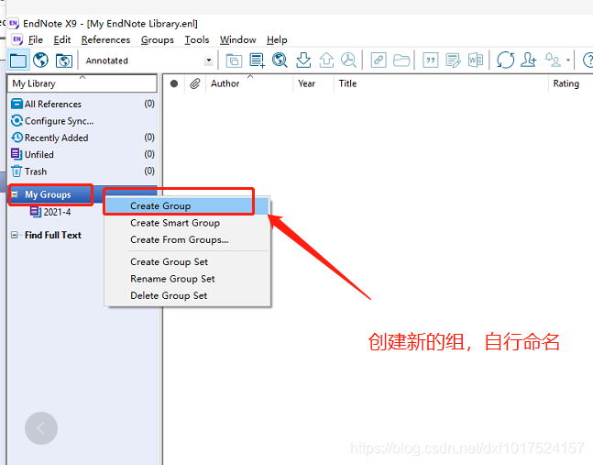Viewport: 593px width, 465px height.
Task: Open the Window menu
Action: click(238, 39)
